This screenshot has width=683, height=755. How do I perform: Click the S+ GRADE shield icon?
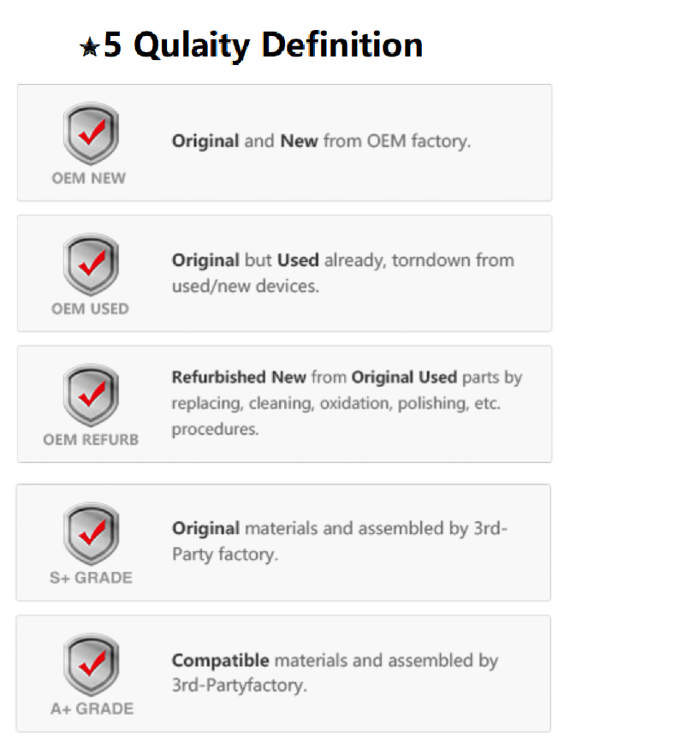[91, 533]
